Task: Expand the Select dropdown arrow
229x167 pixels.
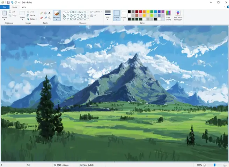Action: click(22, 19)
